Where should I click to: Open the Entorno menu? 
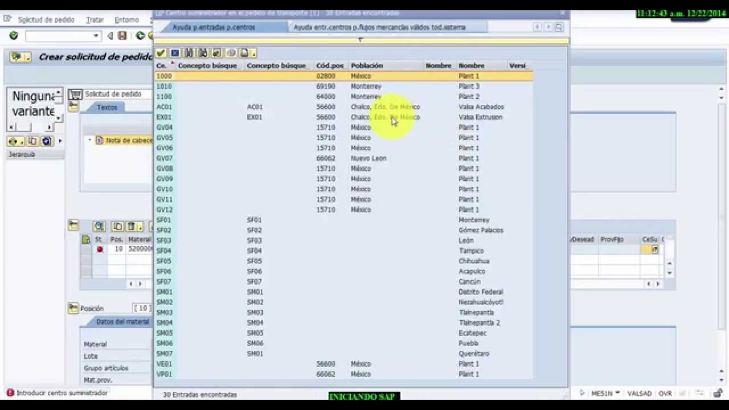click(126, 19)
